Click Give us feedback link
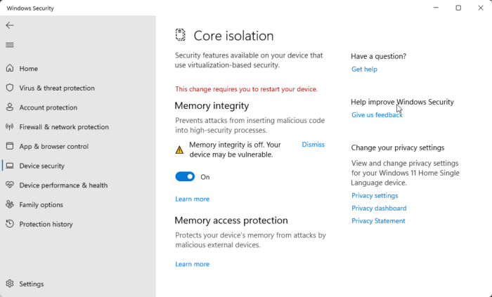 [377, 115]
